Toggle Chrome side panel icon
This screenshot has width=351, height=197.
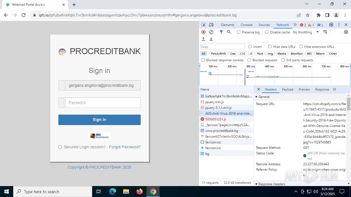coord(327,15)
